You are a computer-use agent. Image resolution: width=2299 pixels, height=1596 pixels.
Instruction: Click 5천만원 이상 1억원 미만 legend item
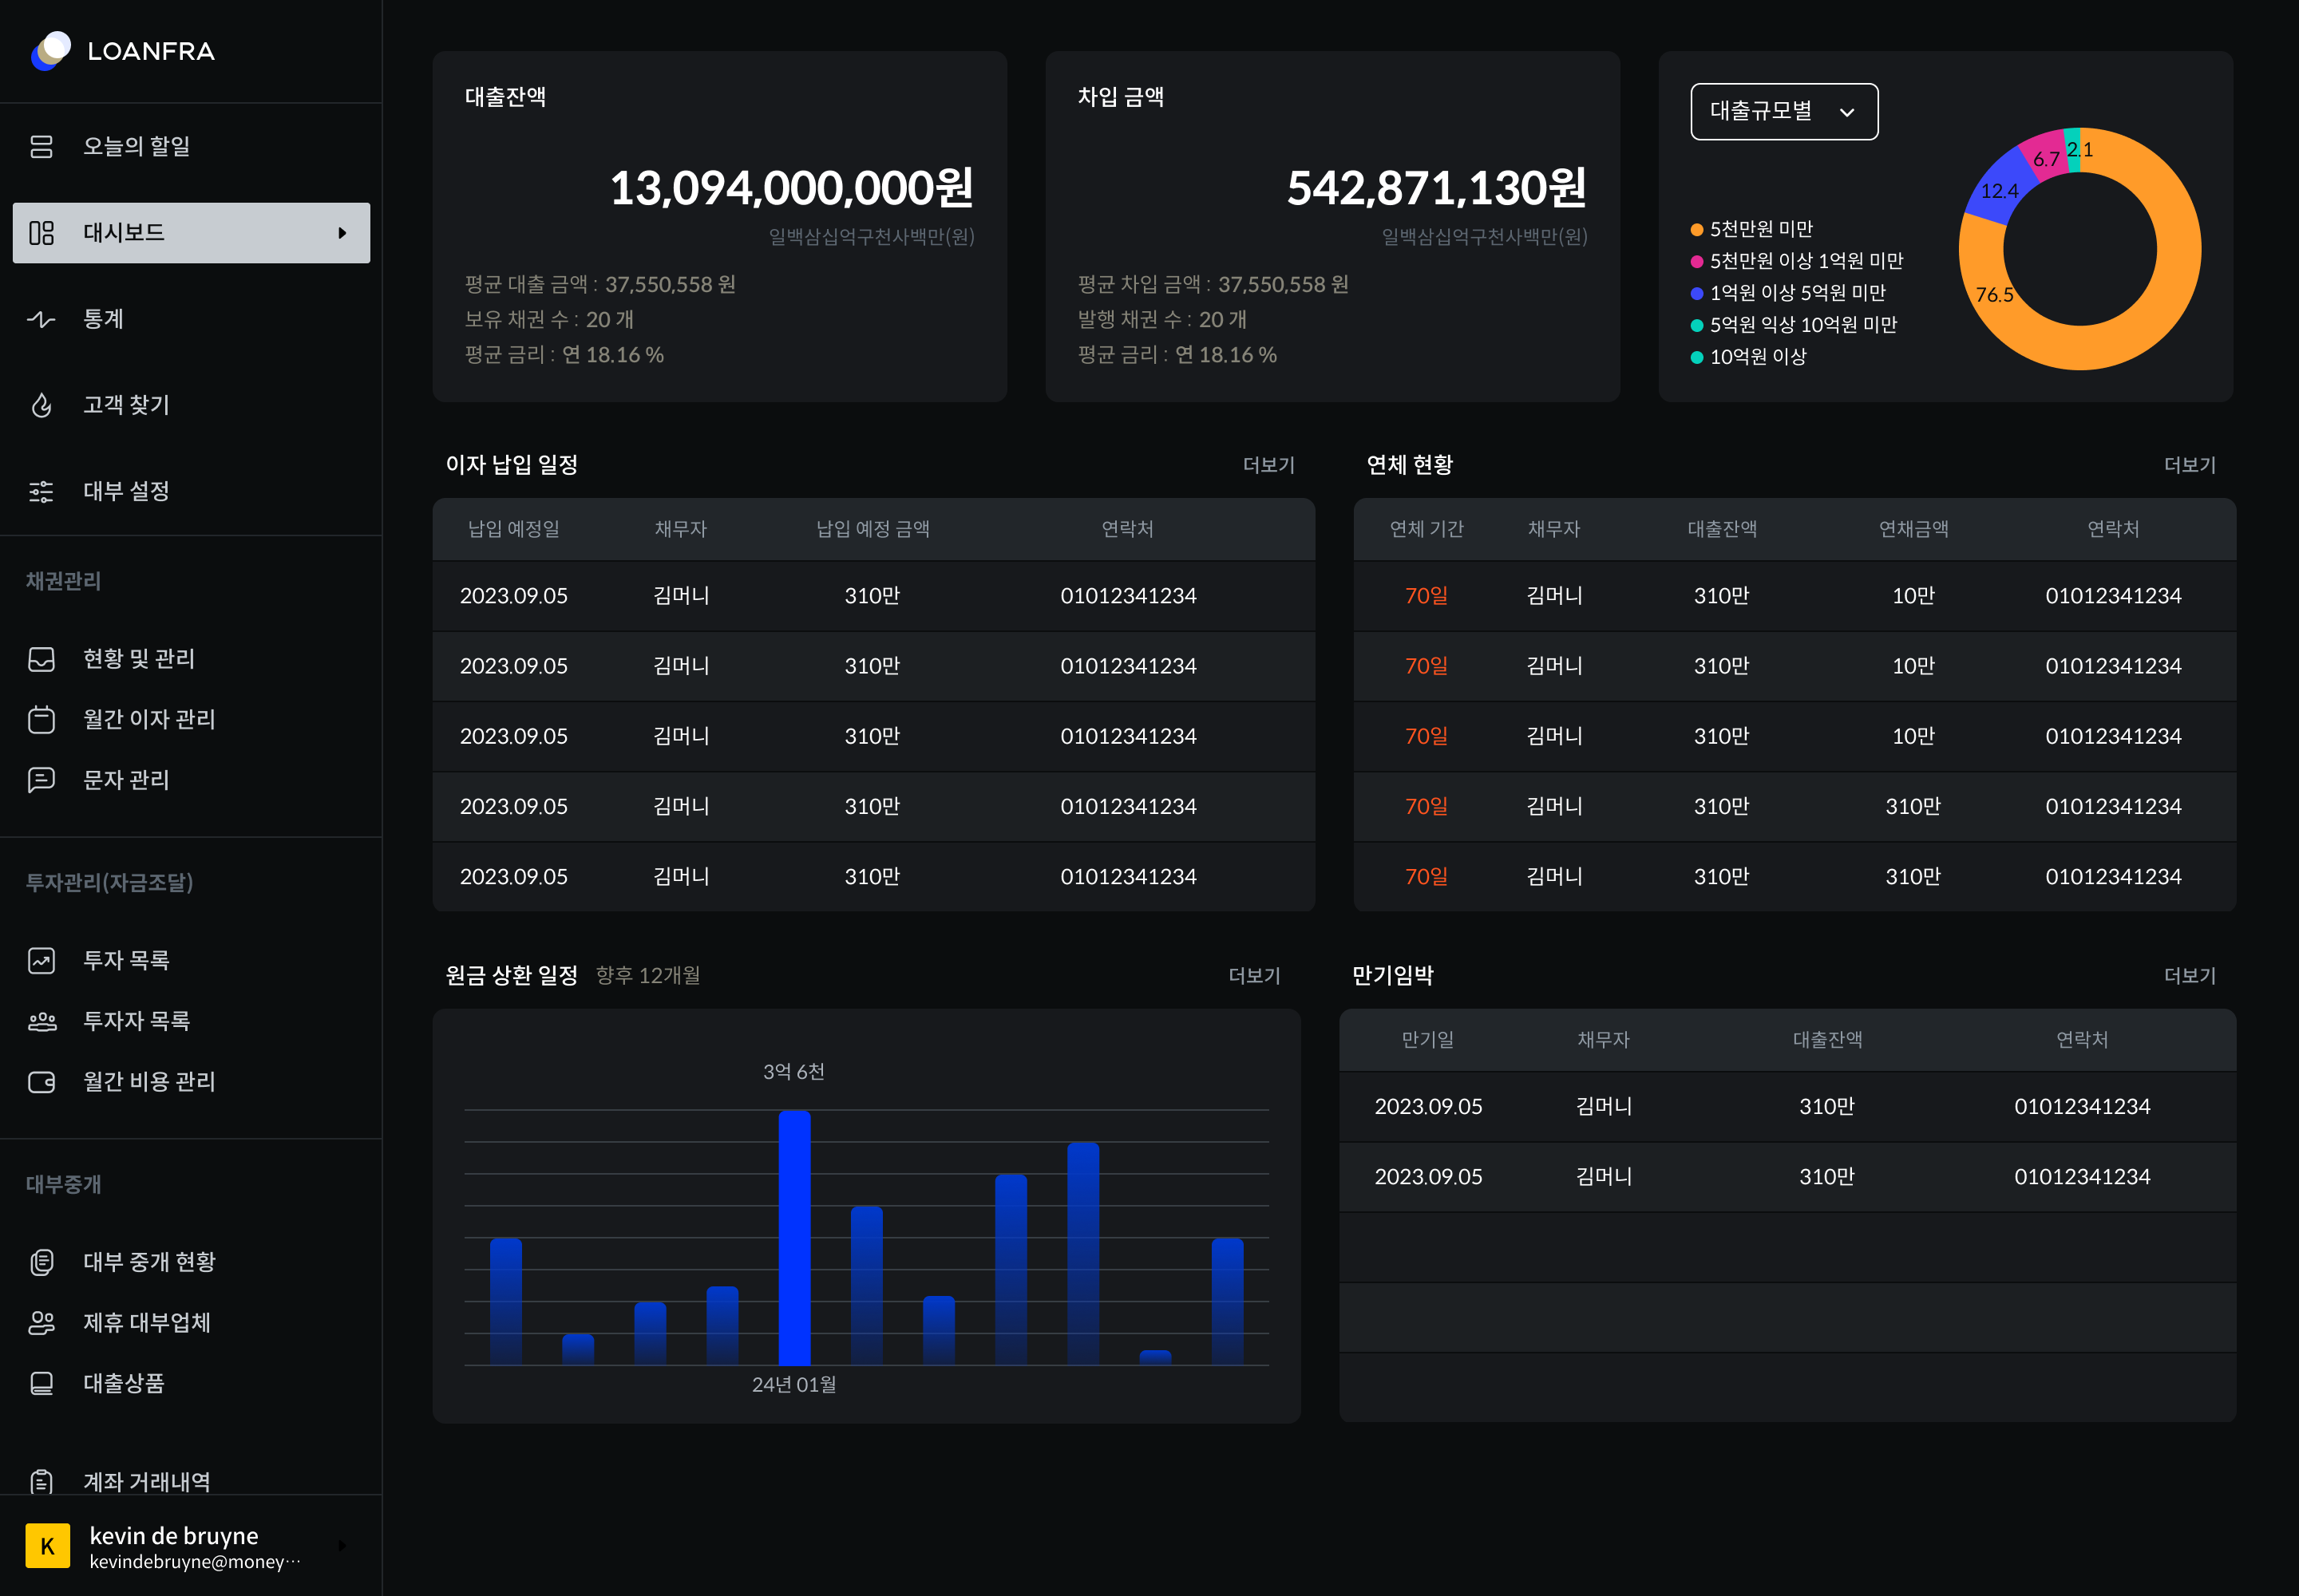1797,261
